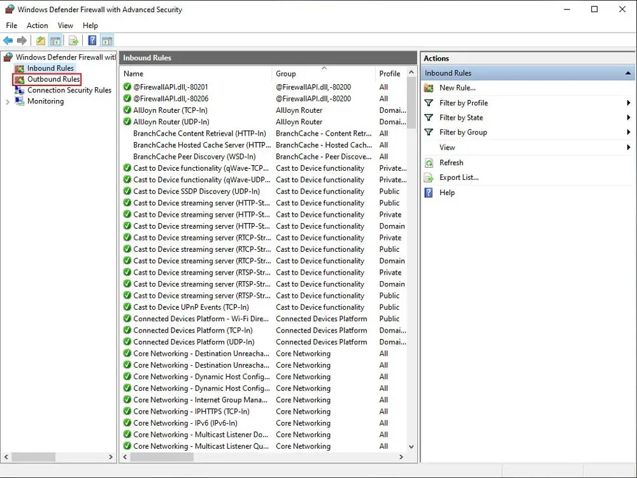
Task: Select Connected Devices Platform - Wi-Fi Dire... rule
Action: (x=201, y=319)
